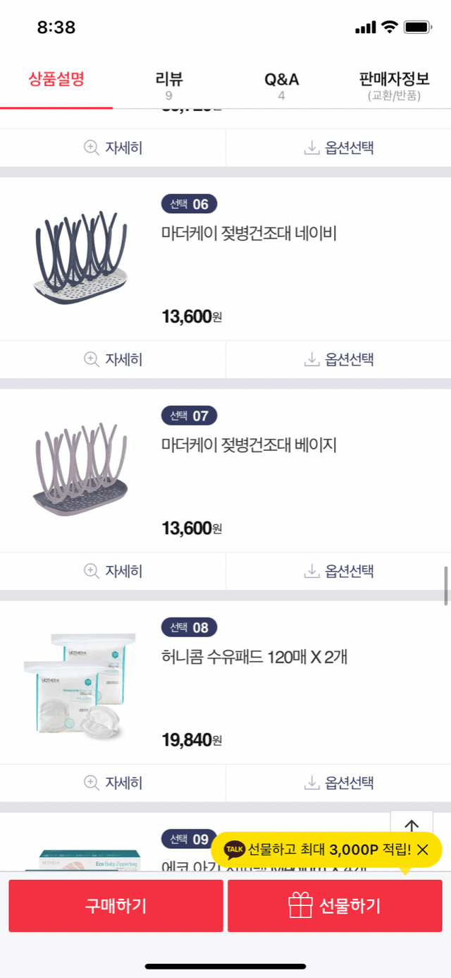Tap the download-arrow icon under item 08
The height and width of the screenshot is (978, 451).
pyautogui.click(x=311, y=783)
